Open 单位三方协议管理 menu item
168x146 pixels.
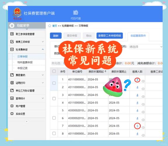point(27,91)
